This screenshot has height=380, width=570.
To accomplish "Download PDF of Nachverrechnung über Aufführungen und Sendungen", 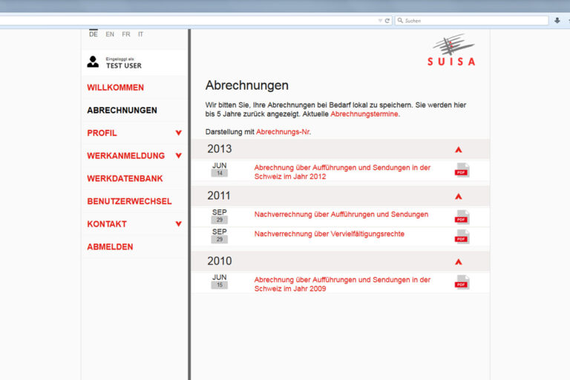I will click(x=462, y=217).
